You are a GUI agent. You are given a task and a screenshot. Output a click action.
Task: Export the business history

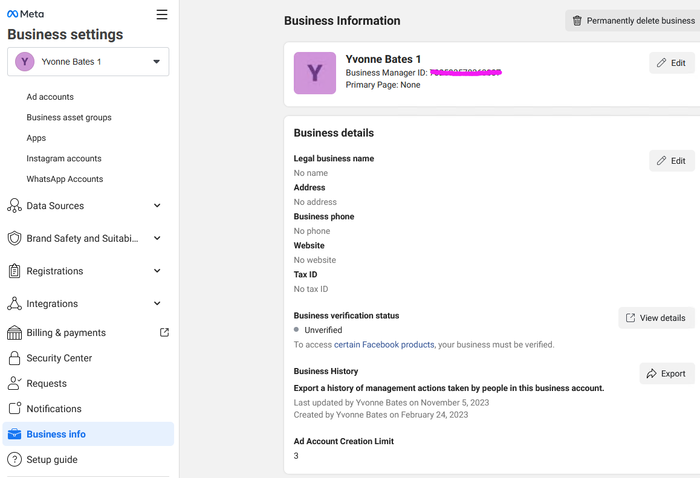pyautogui.click(x=667, y=373)
